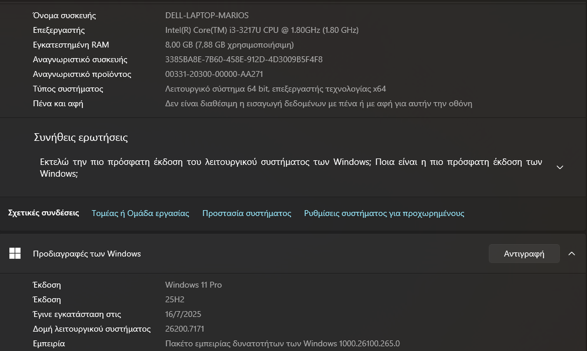Click the Windows feature experience pack version text
This screenshot has height=351, width=587.
(282, 343)
